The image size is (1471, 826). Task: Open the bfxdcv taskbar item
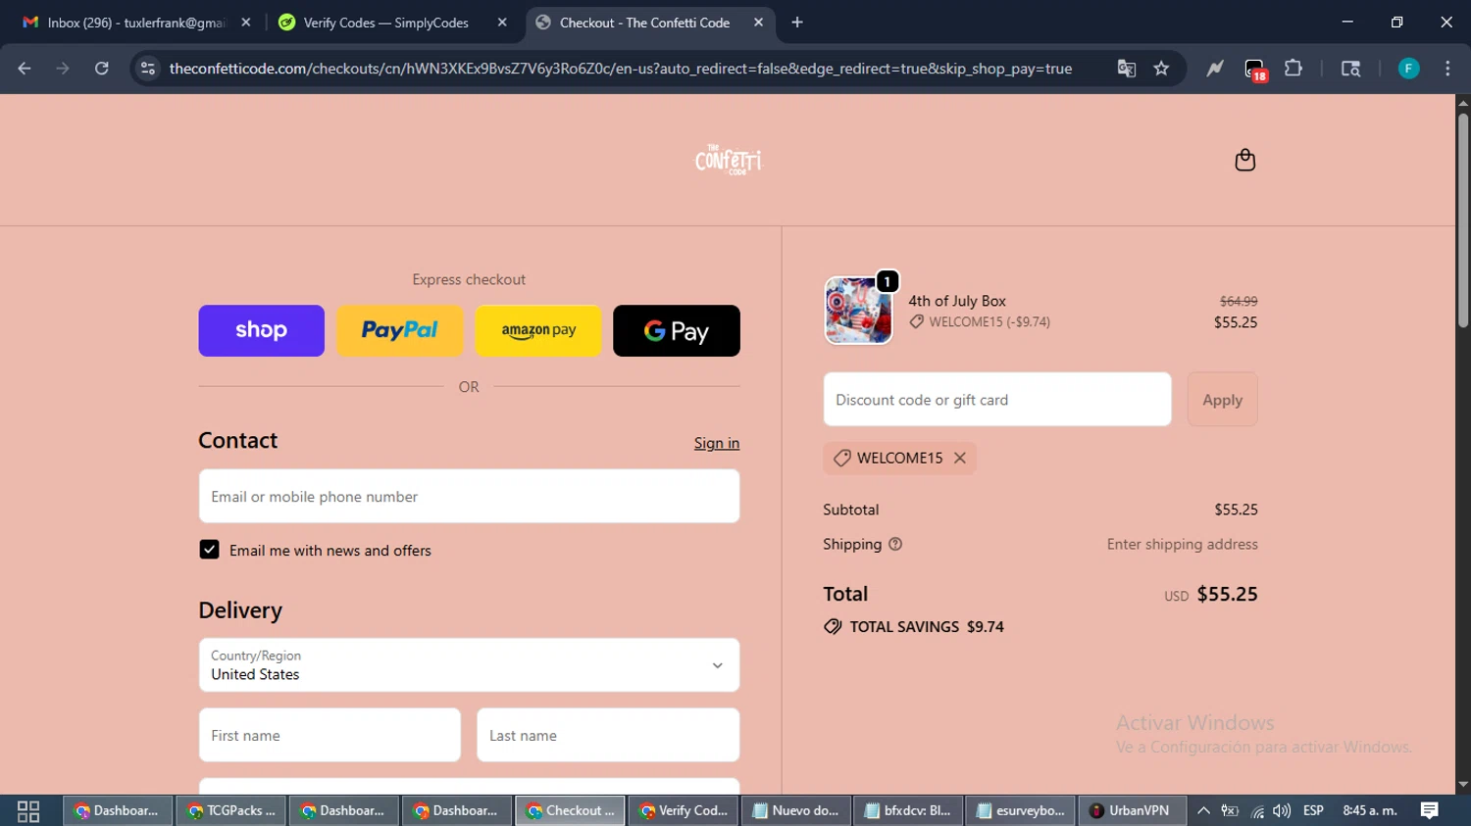tap(908, 810)
